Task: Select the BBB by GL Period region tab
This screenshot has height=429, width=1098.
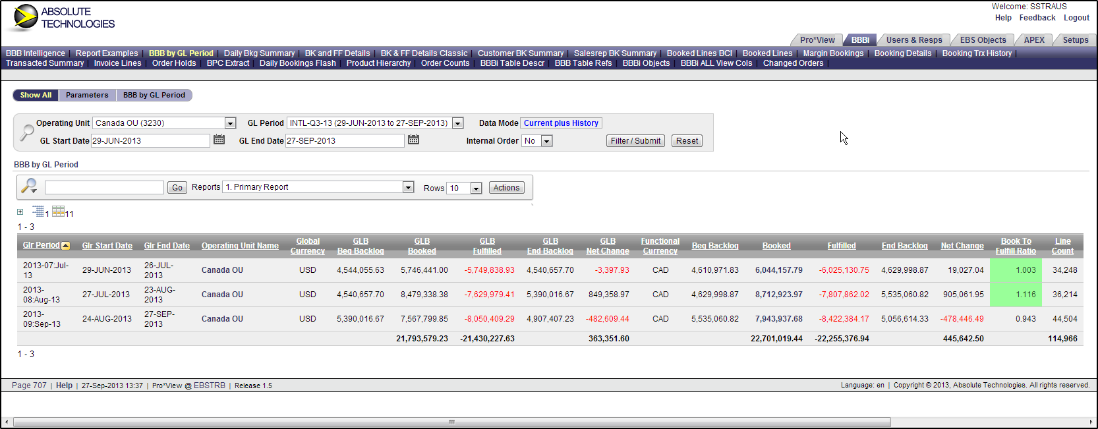Action: pos(154,95)
